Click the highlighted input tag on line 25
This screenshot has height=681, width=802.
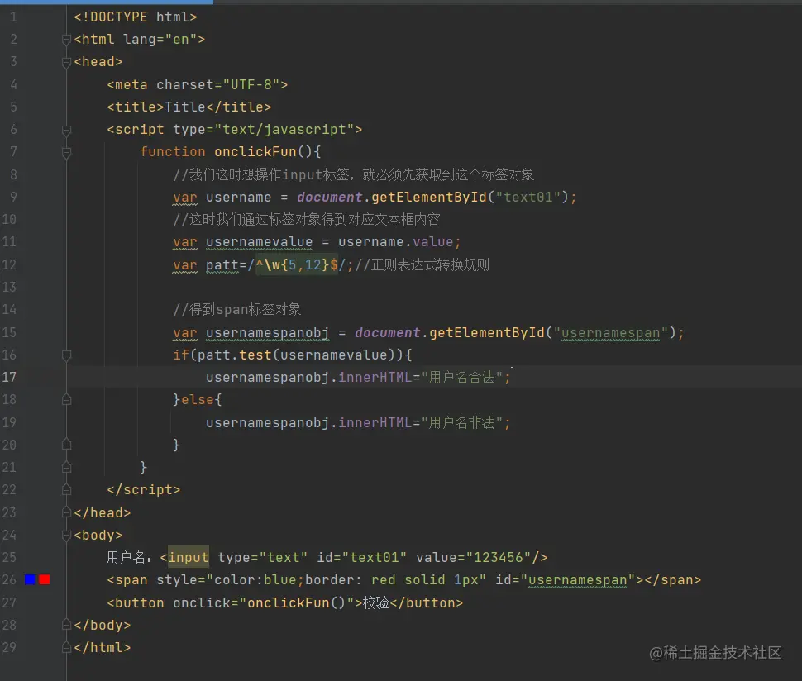(x=189, y=557)
